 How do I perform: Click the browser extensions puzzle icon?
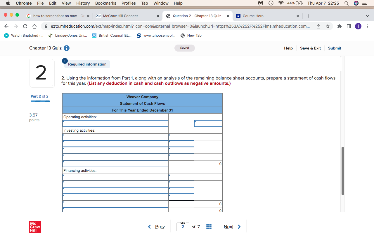339,26
